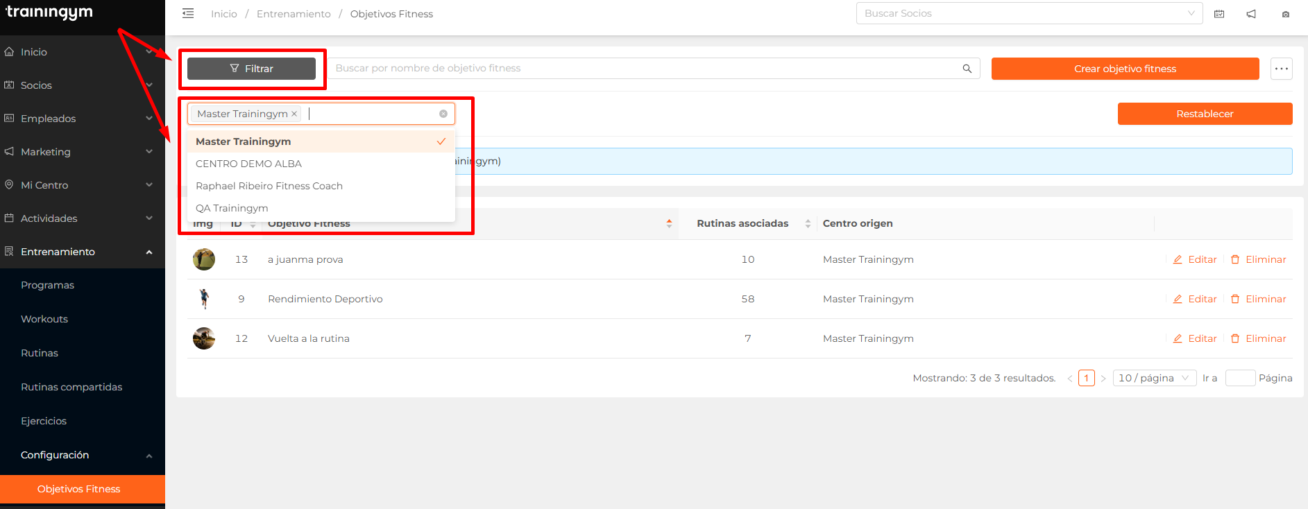Edit 'Vuelta a la rutina' objective
Image resolution: width=1308 pixels, height=509 pixels.
pos(1195,338)
